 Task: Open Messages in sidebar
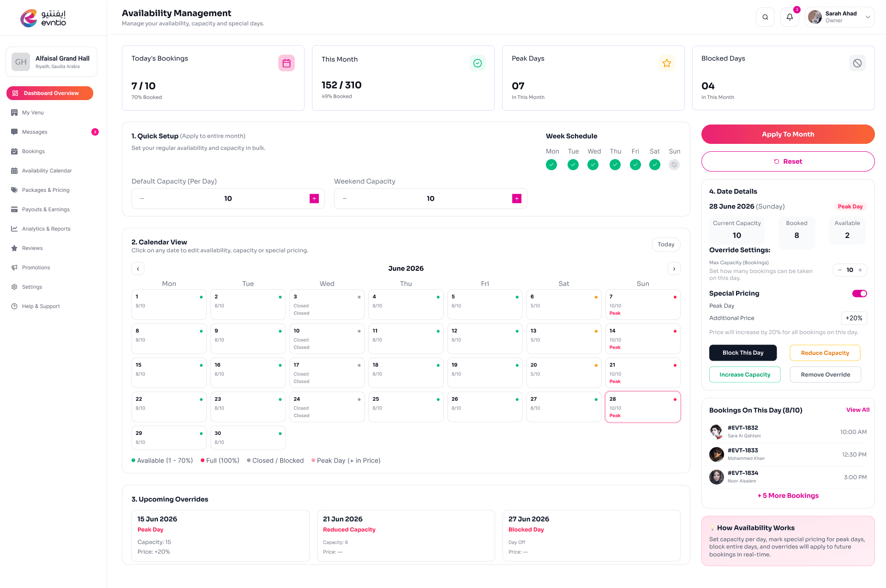(x=35, y=132)
